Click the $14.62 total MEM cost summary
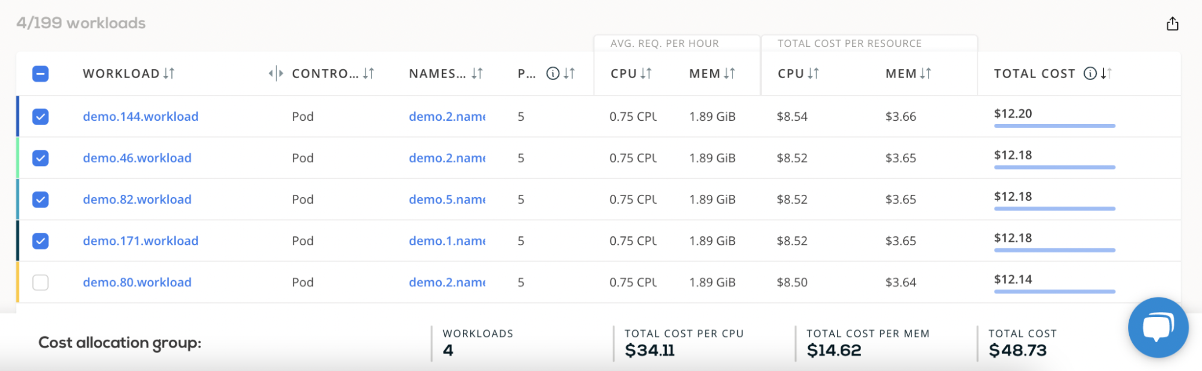The image size is (1202, 371). tap(833, 350)
